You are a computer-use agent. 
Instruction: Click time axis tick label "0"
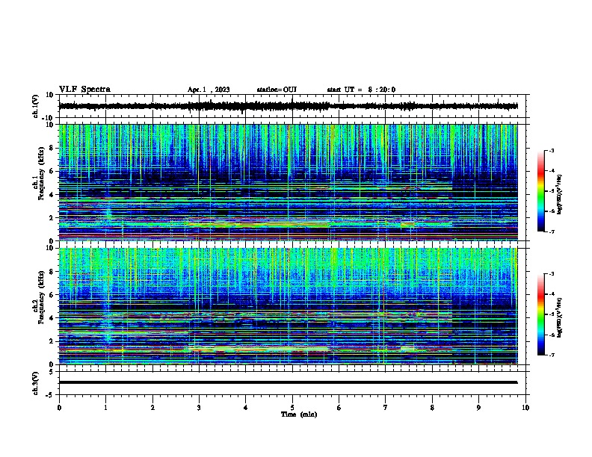59,408
